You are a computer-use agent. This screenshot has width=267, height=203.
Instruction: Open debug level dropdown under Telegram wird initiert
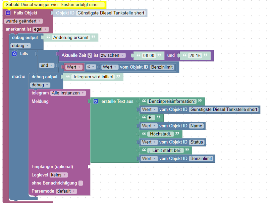click(40, 85)
